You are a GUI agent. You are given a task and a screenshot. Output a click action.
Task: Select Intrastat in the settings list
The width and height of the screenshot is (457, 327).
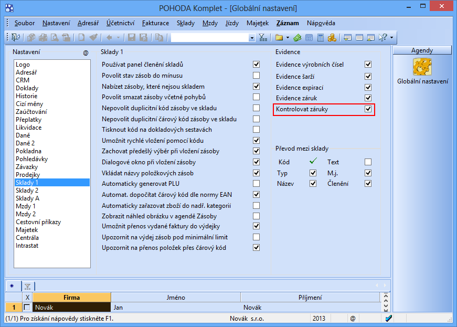coord(52,246)
